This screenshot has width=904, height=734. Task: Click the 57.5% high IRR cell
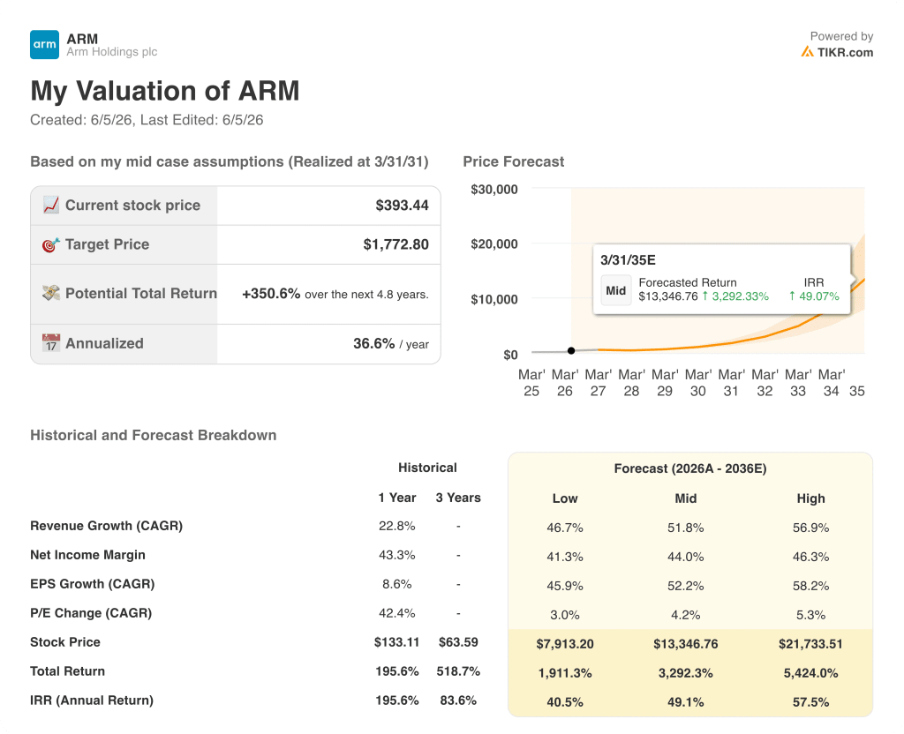(x=810, y=701)
